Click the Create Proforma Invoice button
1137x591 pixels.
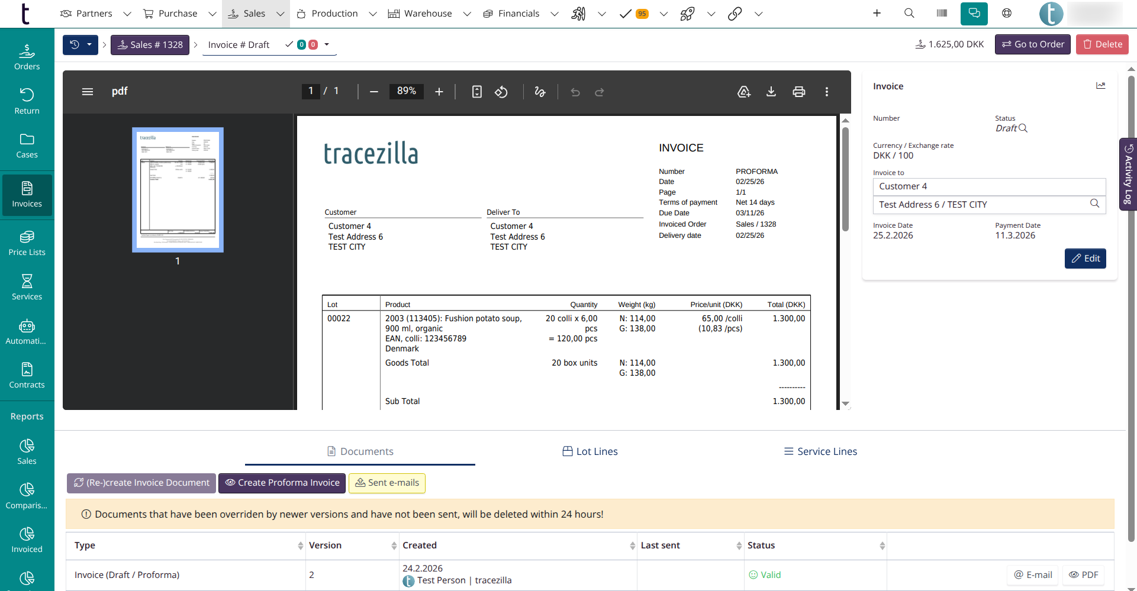(x=282, y=483)
